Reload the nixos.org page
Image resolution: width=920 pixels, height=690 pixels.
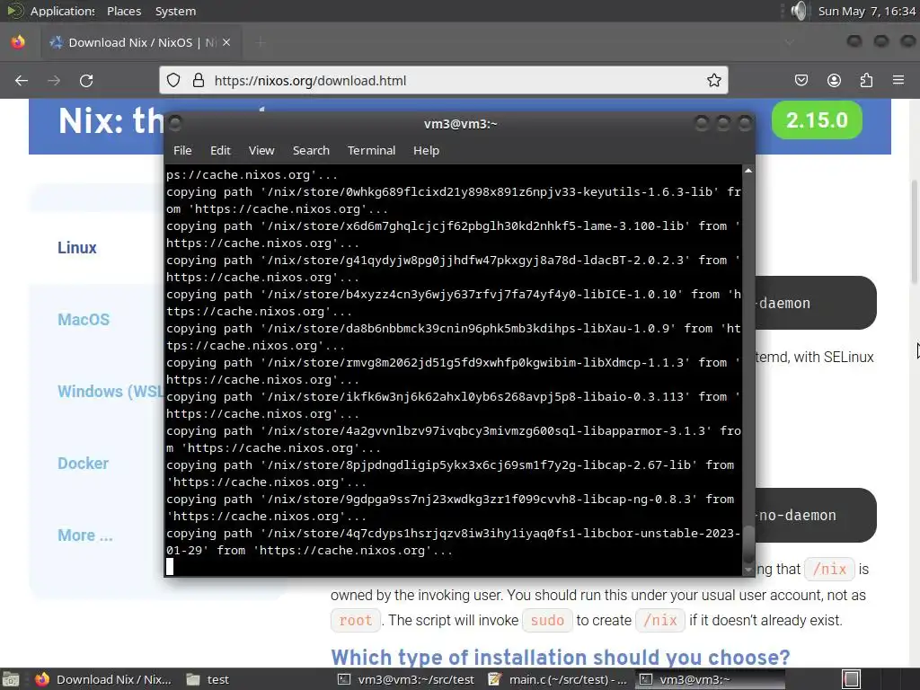86,80
